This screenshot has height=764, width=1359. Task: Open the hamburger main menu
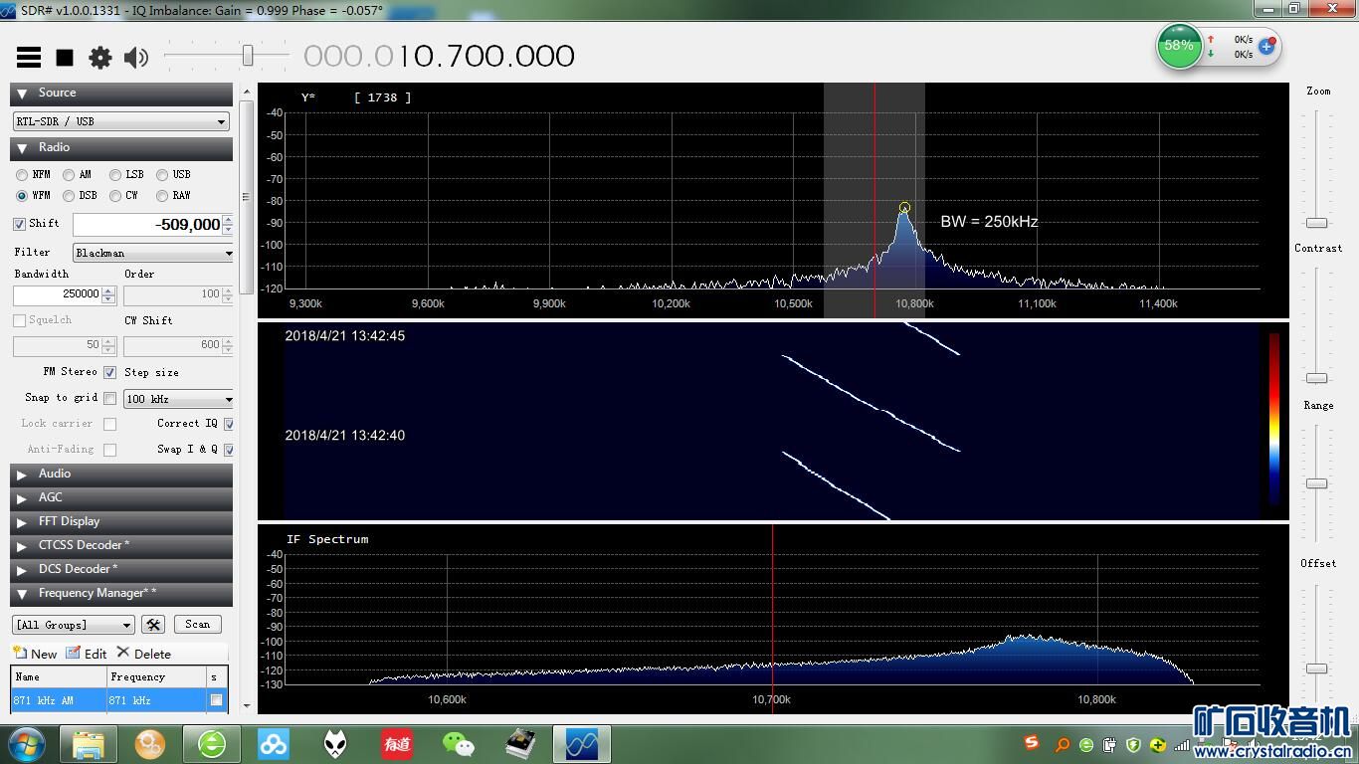29,58
